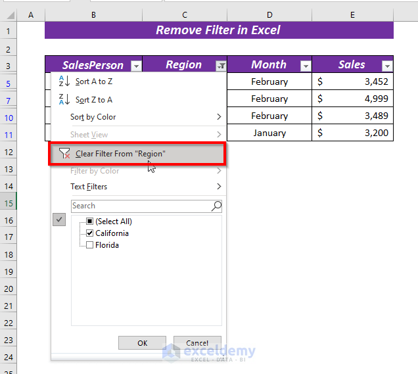Click the checkmark icon beside the filter list
This screenshot has width=418, height=374.
(x=59, y=220)
